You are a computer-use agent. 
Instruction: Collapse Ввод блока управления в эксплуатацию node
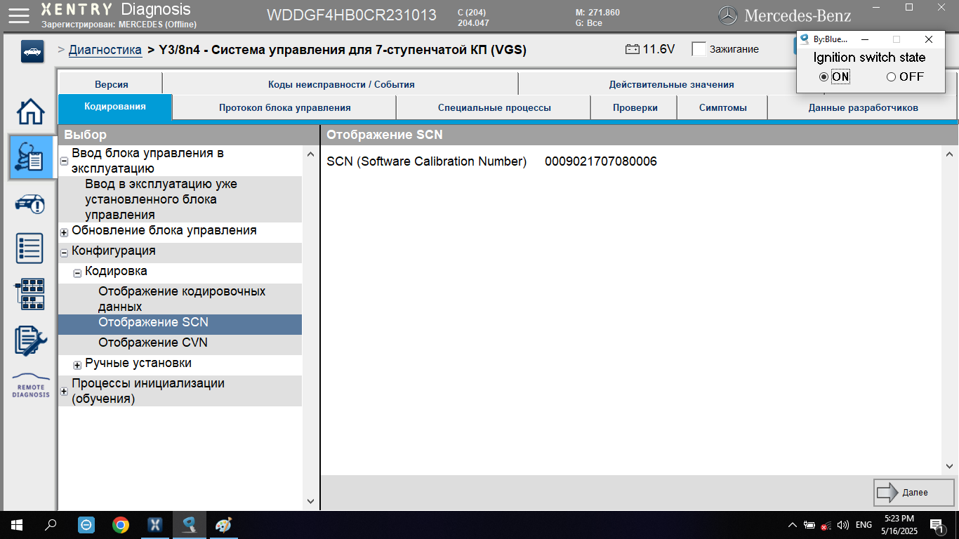[x=64, y=161]
